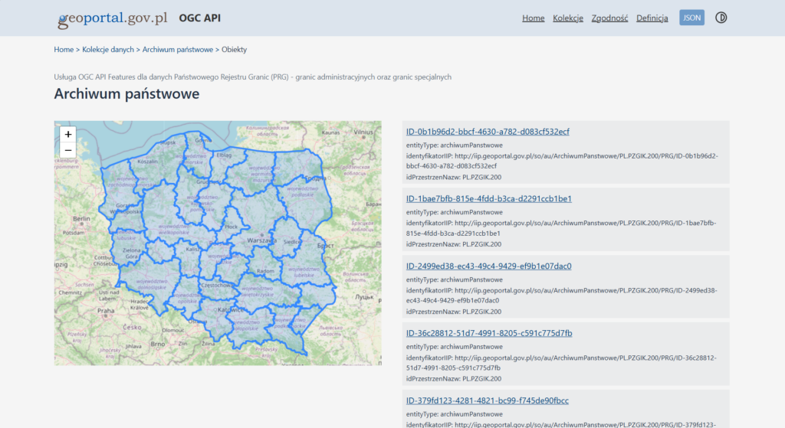Click Katowice label on the map

pos(230,309)
